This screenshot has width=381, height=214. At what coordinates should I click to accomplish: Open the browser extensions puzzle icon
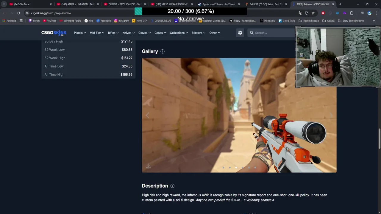[x=352, y=13]
